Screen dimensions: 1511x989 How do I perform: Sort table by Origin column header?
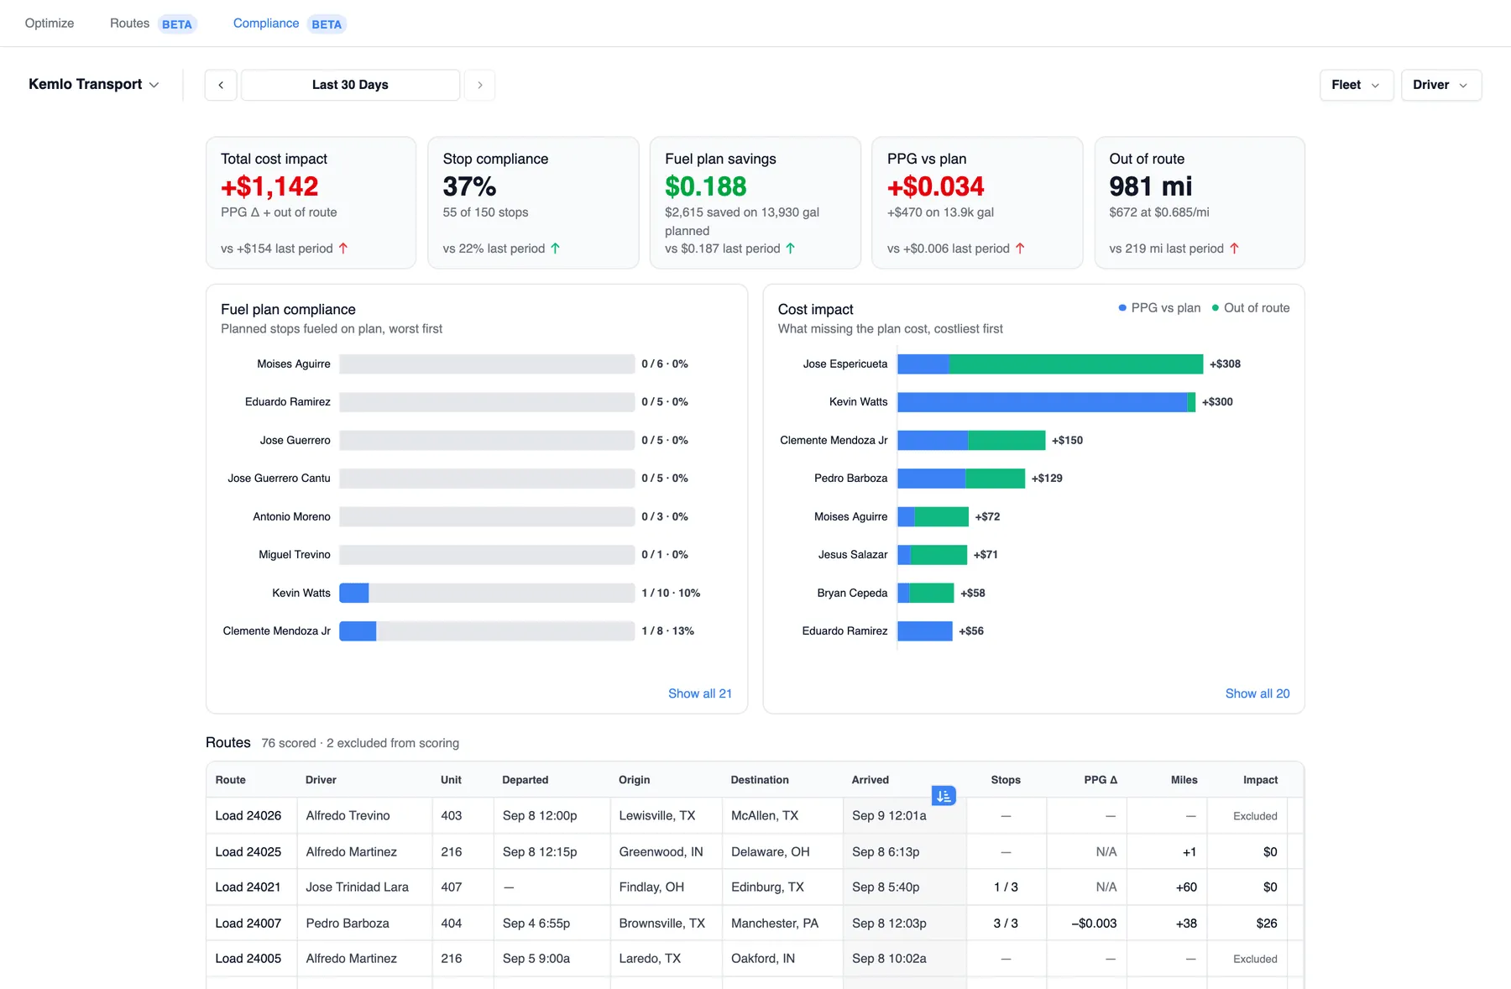[635, 780]
